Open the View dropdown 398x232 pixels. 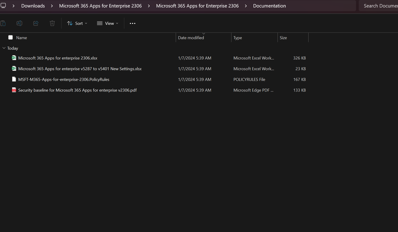(108, 23)
